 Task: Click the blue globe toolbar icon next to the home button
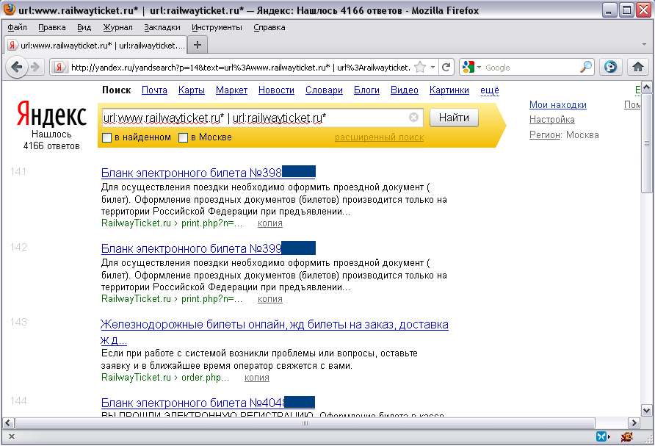click(x=611, y=67)
